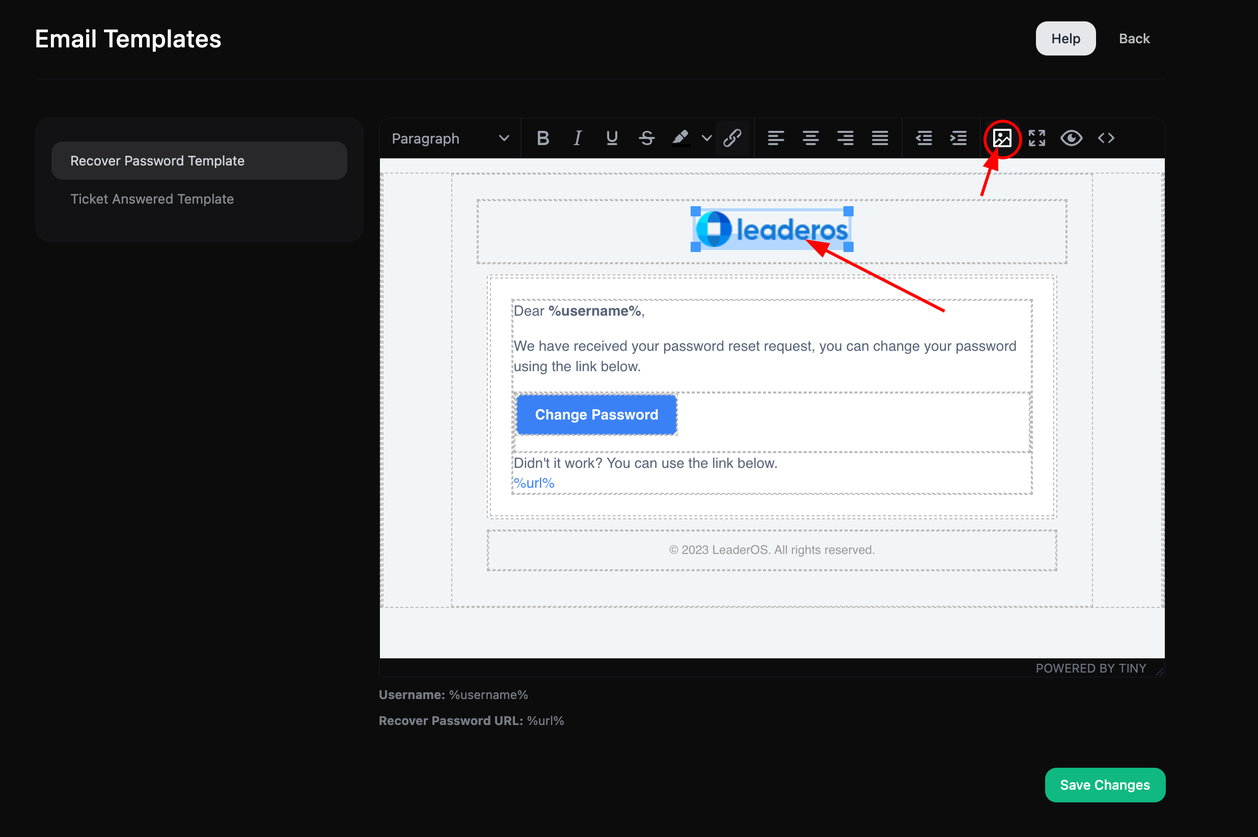The width and height of the screenshot is (1258, 837).
Task: Expand the highlight color options chevron
Action: point(706,138)
